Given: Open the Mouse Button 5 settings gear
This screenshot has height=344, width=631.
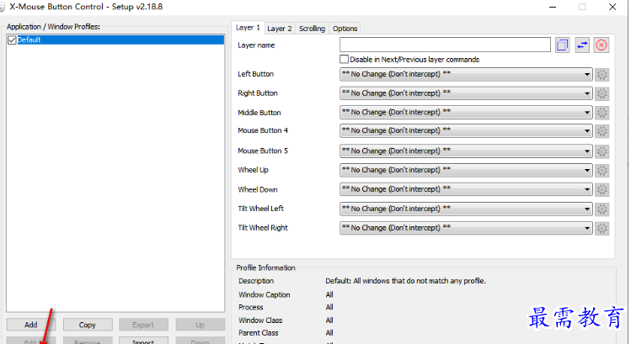Looking at the screenshot, I should coord(602,151).
